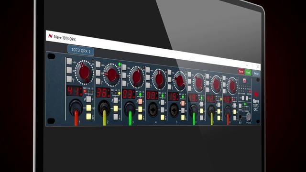Toggle channel 1 48V phantom power button
Viewport: 306px width, 172px height.
click(69, 61)
